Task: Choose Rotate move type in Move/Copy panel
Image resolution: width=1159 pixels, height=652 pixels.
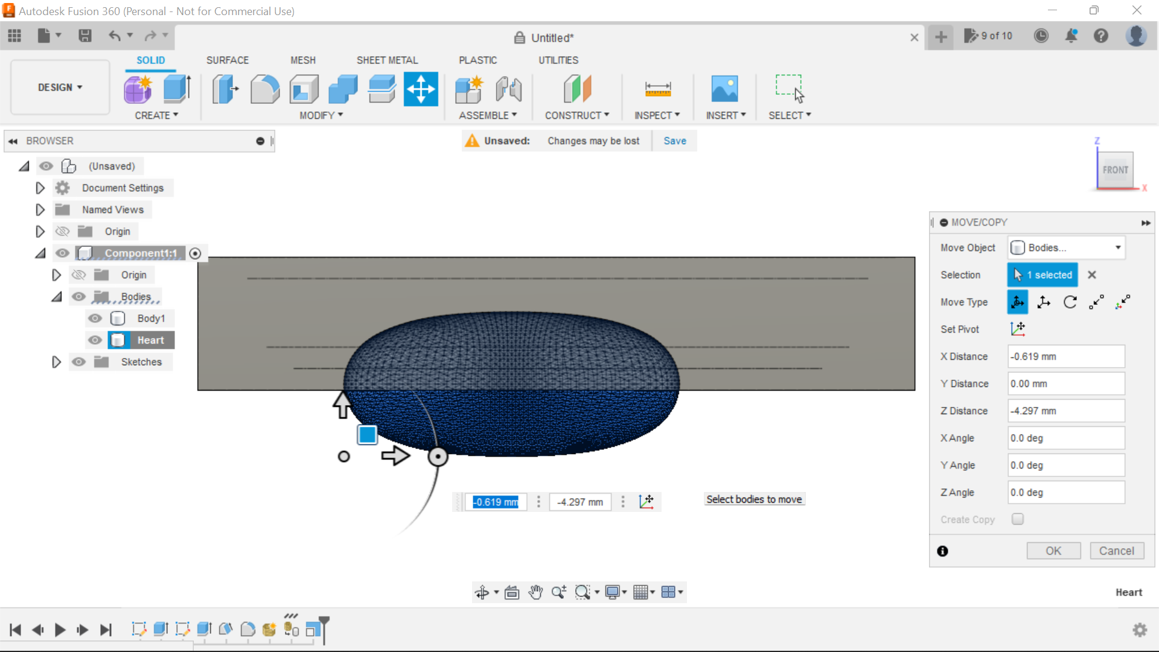Action: tap(1070, 302)
